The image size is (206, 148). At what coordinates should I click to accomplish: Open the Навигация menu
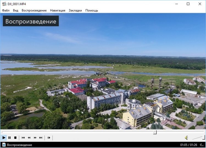(58, 10)
